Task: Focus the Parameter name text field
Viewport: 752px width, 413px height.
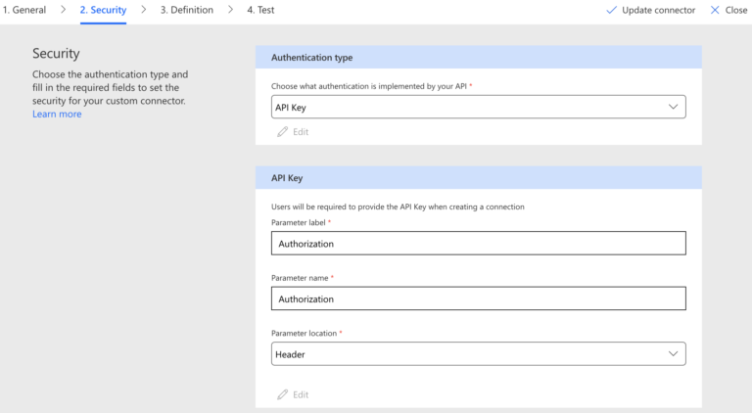Action: coord(478,298)
